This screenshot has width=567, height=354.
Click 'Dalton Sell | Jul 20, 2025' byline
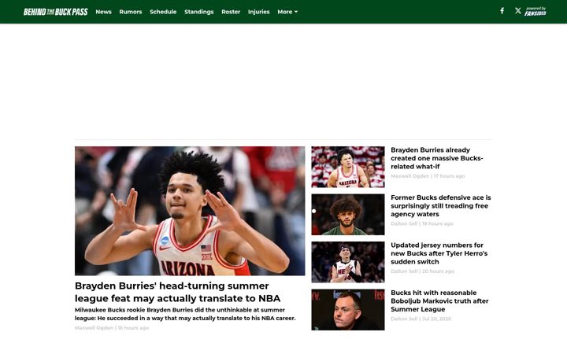(421, 319)
